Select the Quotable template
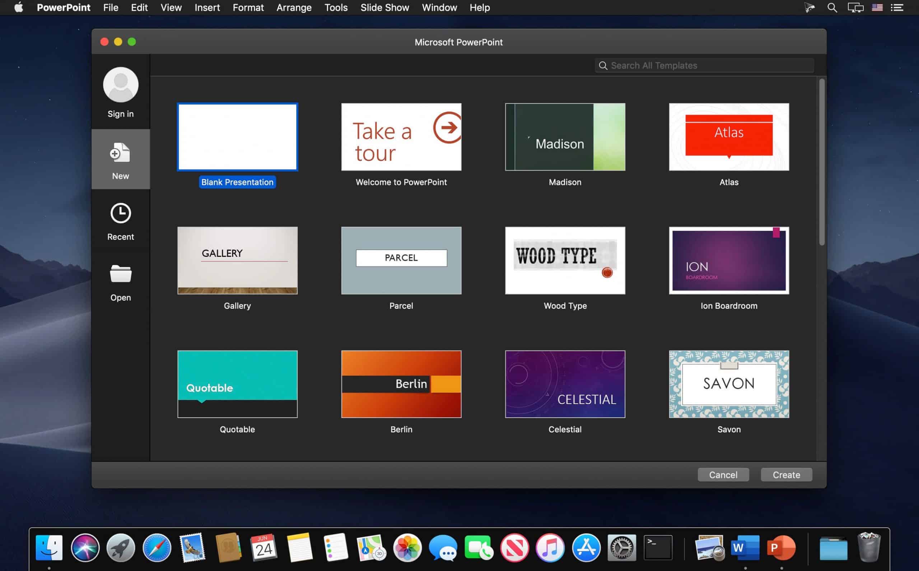The height and width of the screenshot is (571, 919). point(237,384)
